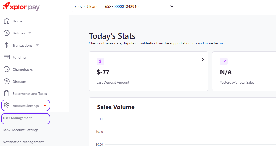The height and width of the screenshot is (146, 276).
Task: Click the chart icon on Yesterday's Sales card
Action: [x=224, y=61]
